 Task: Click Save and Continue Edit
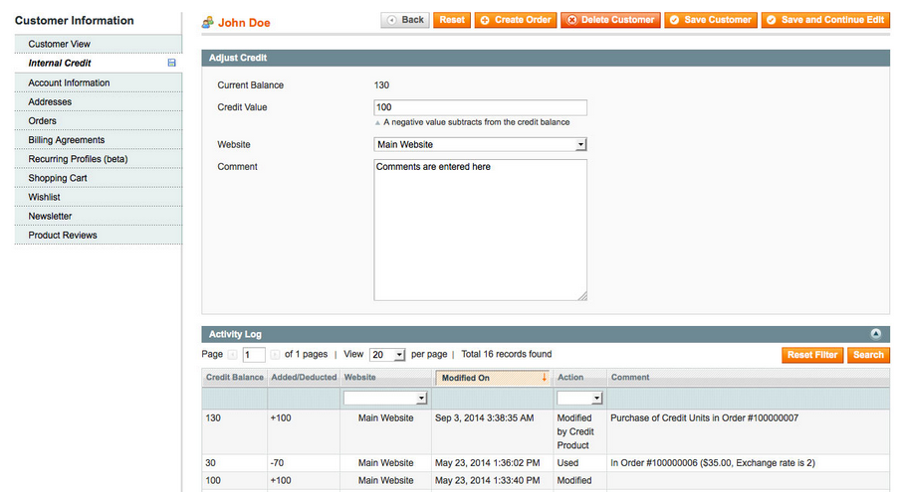click(x=825, y=20)
